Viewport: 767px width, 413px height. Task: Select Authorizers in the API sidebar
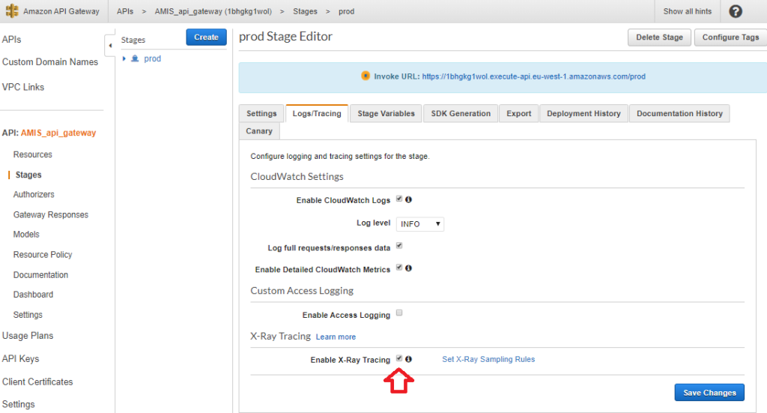click(34, 195)
